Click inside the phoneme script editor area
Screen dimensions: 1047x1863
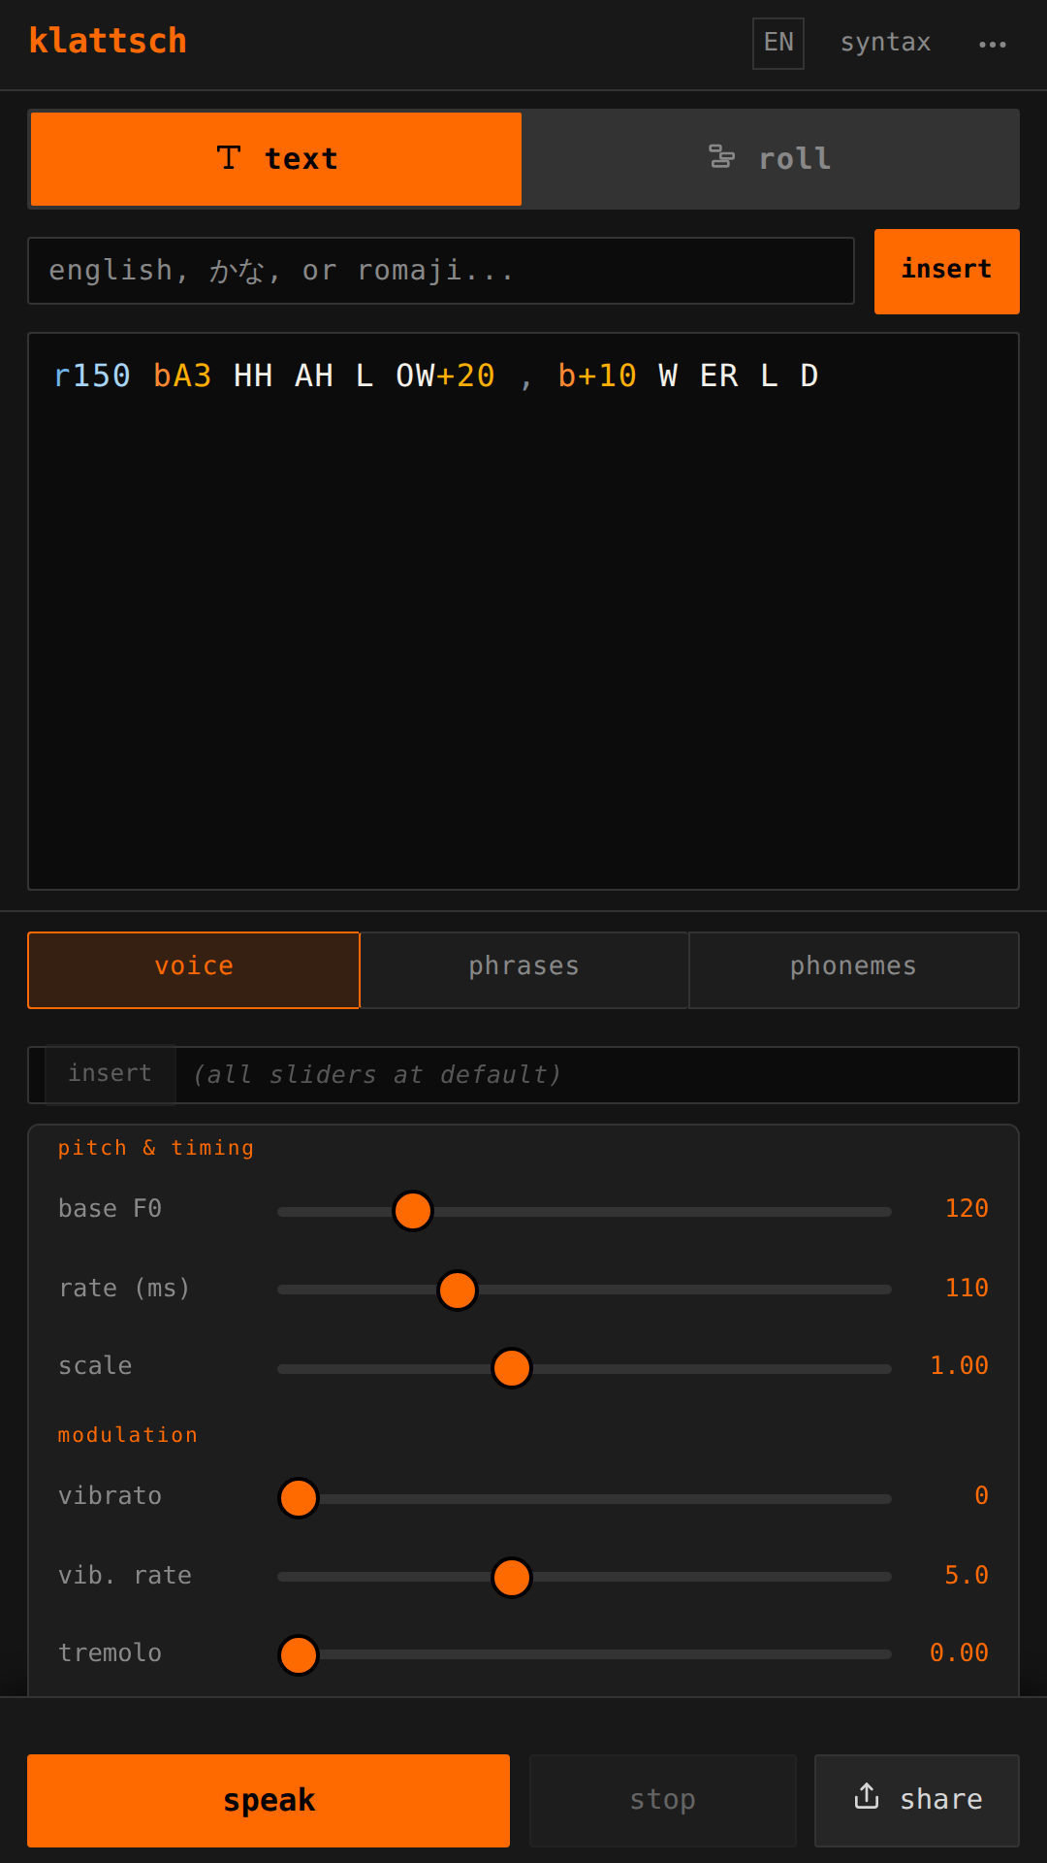[523, 611]
